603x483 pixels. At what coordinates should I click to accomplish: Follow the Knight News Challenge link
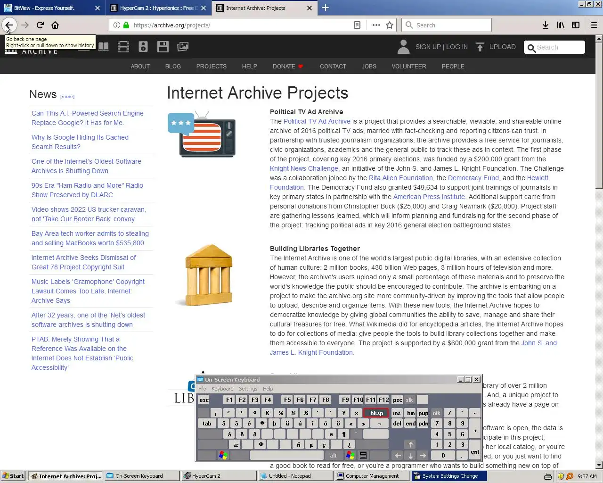pyautogui.click(x=304, y=168)
